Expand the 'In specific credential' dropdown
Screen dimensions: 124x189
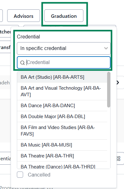[64, 48]
